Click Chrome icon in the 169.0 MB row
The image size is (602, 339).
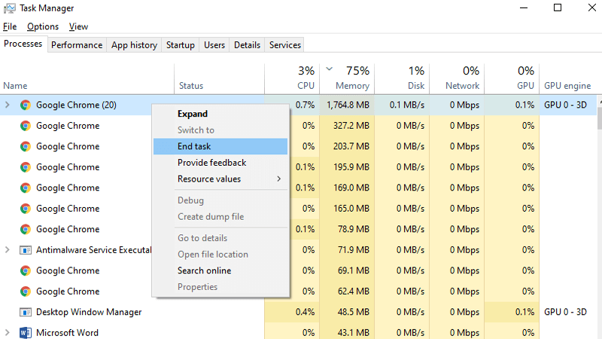coord(26,188)
